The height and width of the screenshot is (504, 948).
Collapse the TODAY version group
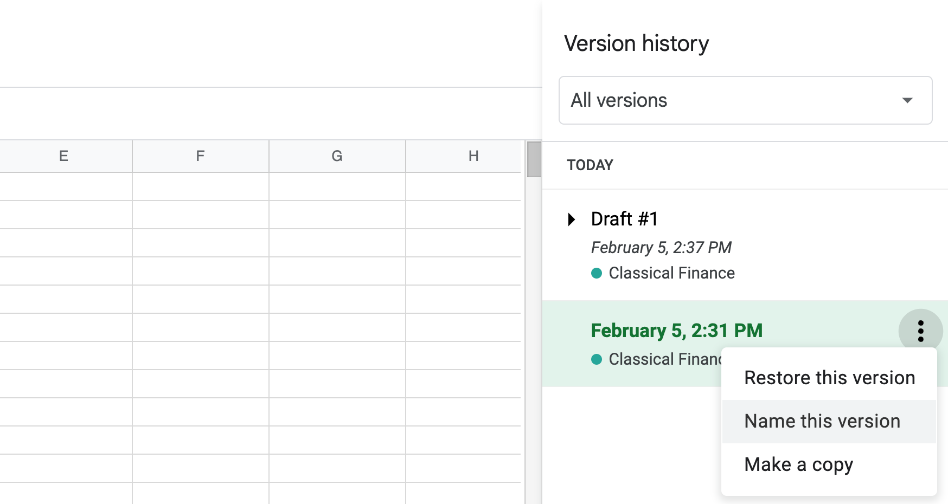pyautogui.click(x=590, y=165)
